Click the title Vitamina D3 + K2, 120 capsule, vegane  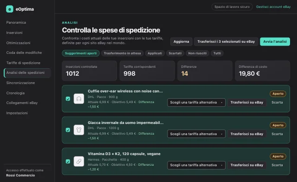124,154
